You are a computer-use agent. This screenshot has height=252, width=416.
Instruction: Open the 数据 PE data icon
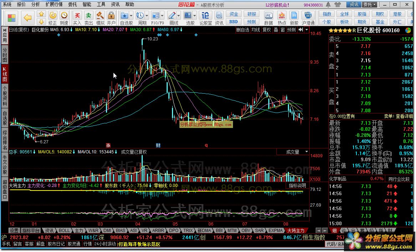(269, 15)
